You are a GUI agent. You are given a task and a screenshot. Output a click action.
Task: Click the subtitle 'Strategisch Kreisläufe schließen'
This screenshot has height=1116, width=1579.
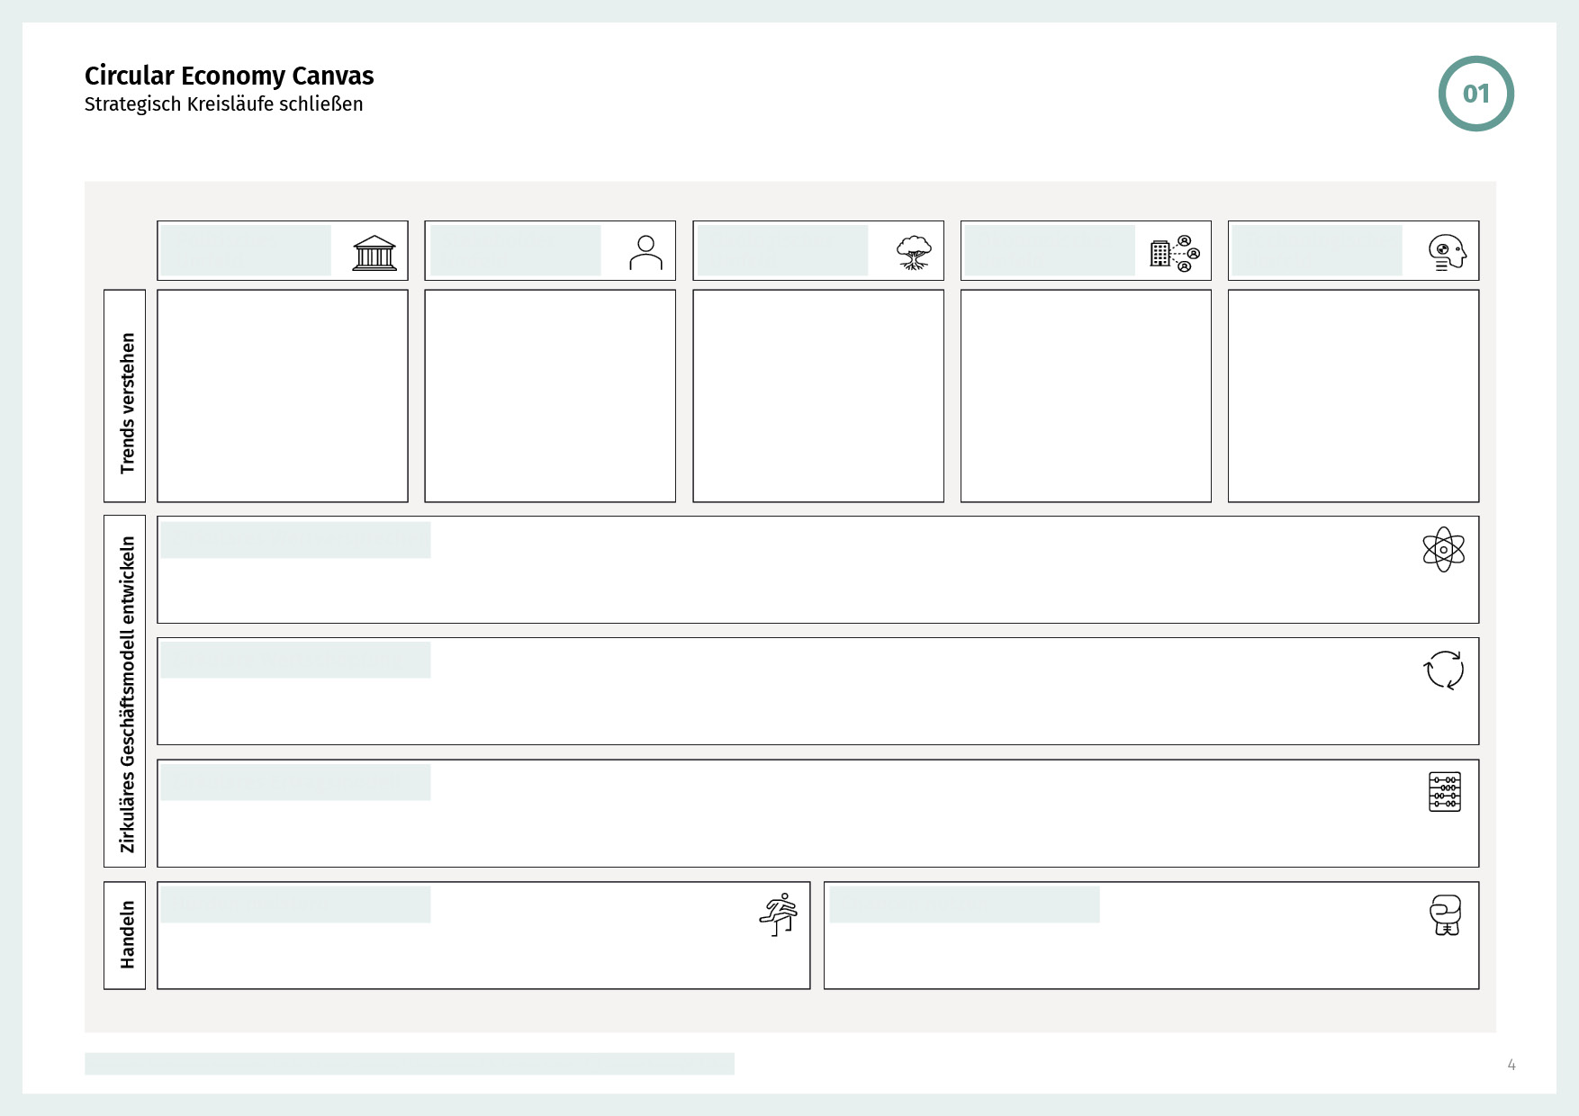pos(223,104)
